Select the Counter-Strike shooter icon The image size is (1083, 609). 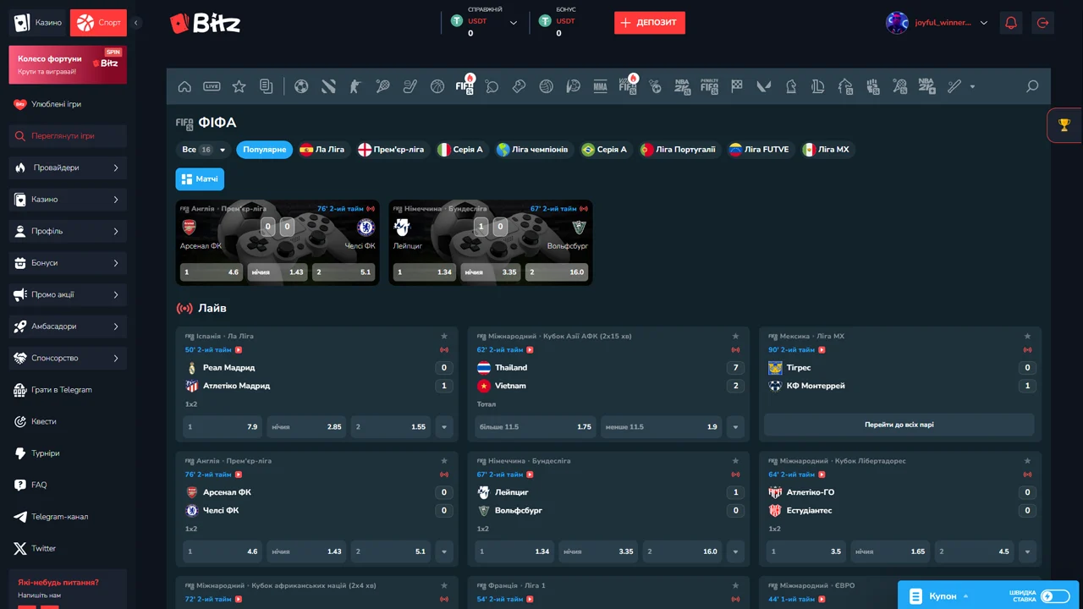point(355,86)
